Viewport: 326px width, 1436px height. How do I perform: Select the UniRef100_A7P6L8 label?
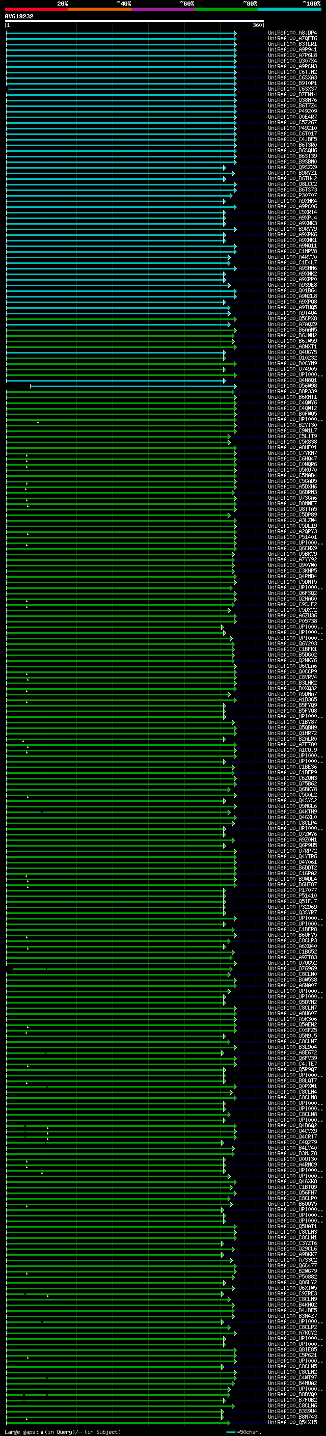point(292,55)
